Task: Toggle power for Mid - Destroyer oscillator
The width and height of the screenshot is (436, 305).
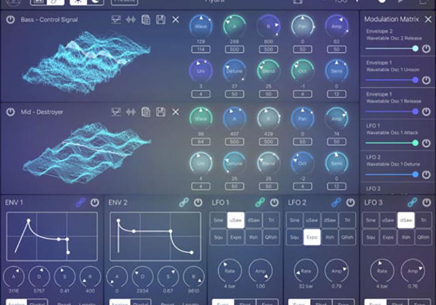Action: click(x=10, y=112)
